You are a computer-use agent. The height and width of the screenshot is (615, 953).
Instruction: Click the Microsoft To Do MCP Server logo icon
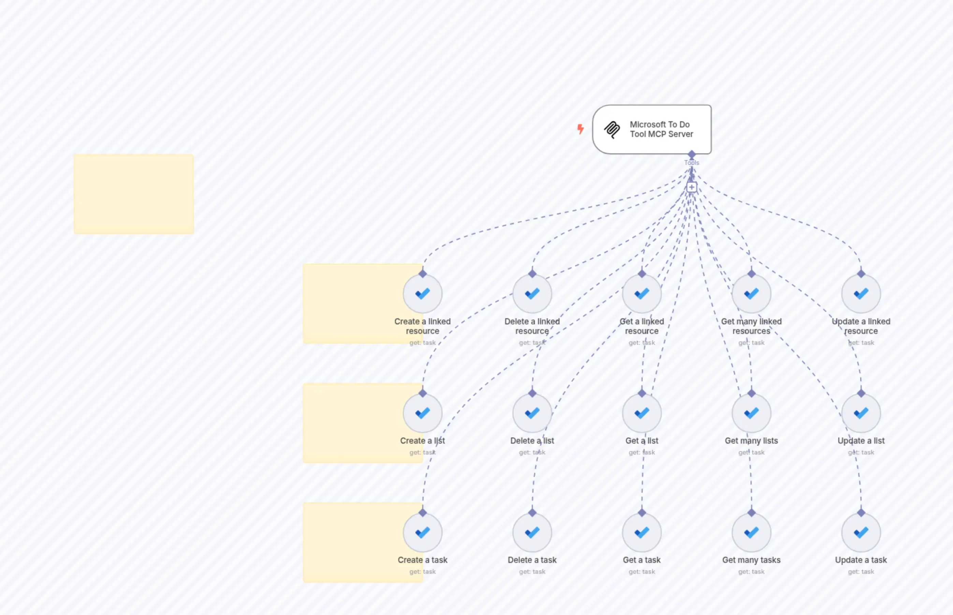(611, 129)
